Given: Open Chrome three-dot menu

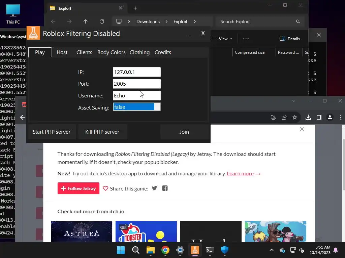Looking at the screenshot, I should click(x=341, y=117).
